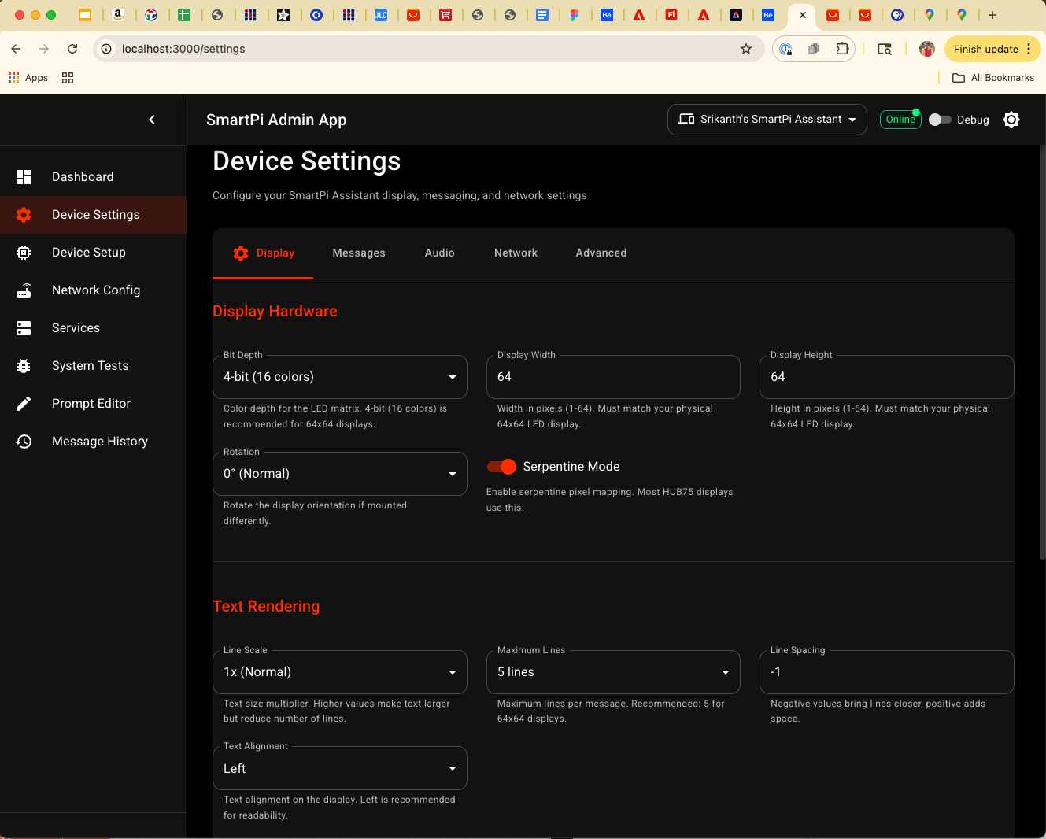Click the Services sidebar icon

click(24, 327)
